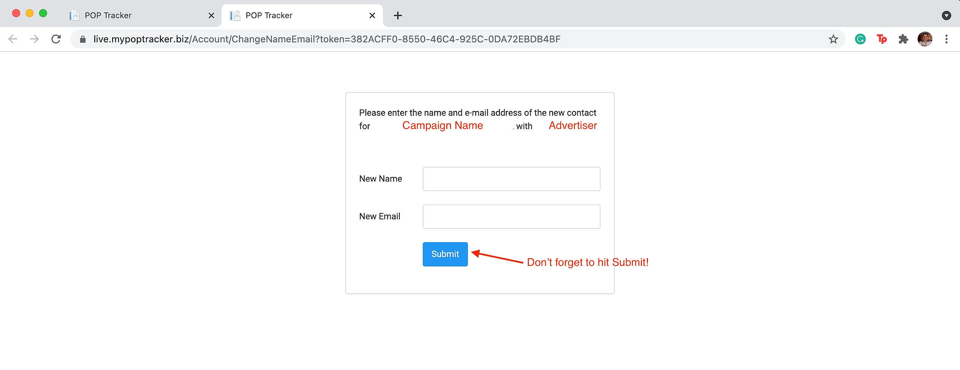Expand the tab search dropdown arrow
The image size is (960, 370).
coord(946,15)
